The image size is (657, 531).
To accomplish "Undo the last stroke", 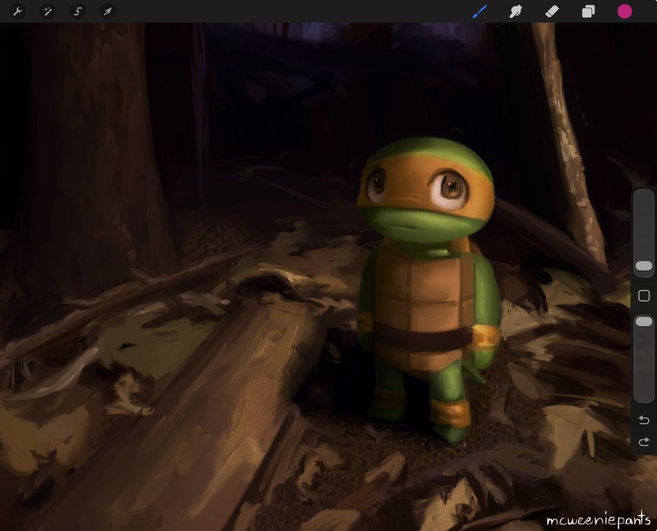I will coord(644,420).
